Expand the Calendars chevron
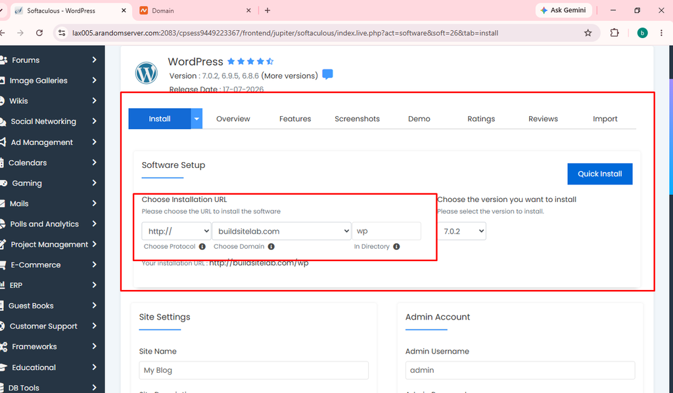 tap(94, 163)
